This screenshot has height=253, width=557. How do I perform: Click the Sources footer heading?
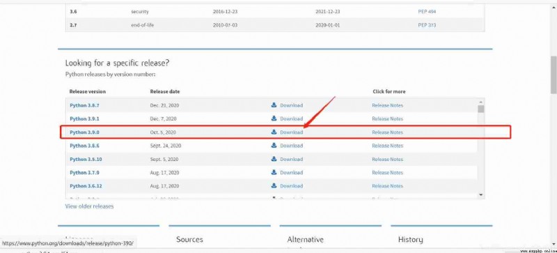coord(189,240)
